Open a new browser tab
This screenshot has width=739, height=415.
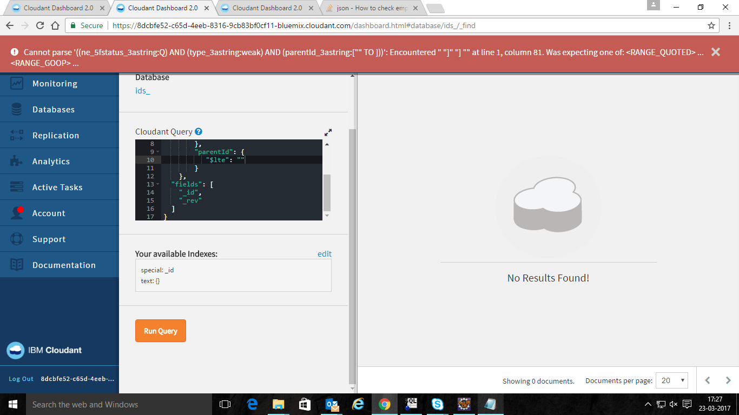435,9
